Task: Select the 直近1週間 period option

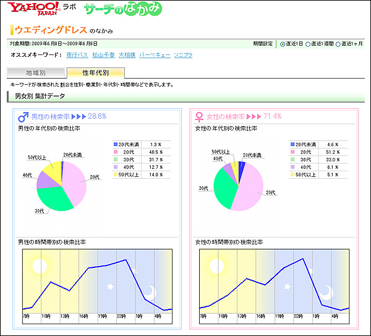Action: 307,44
